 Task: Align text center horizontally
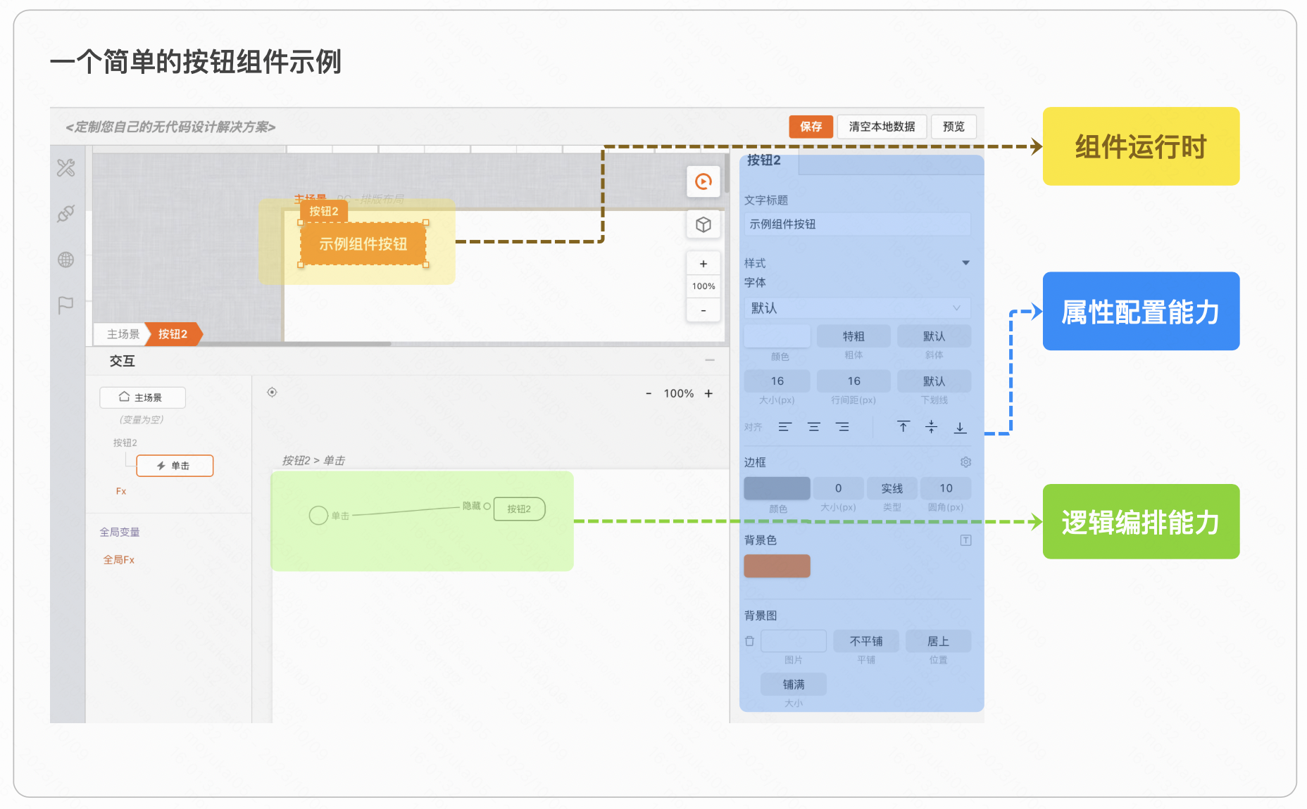pyautogui.click(x=813, y=427)
